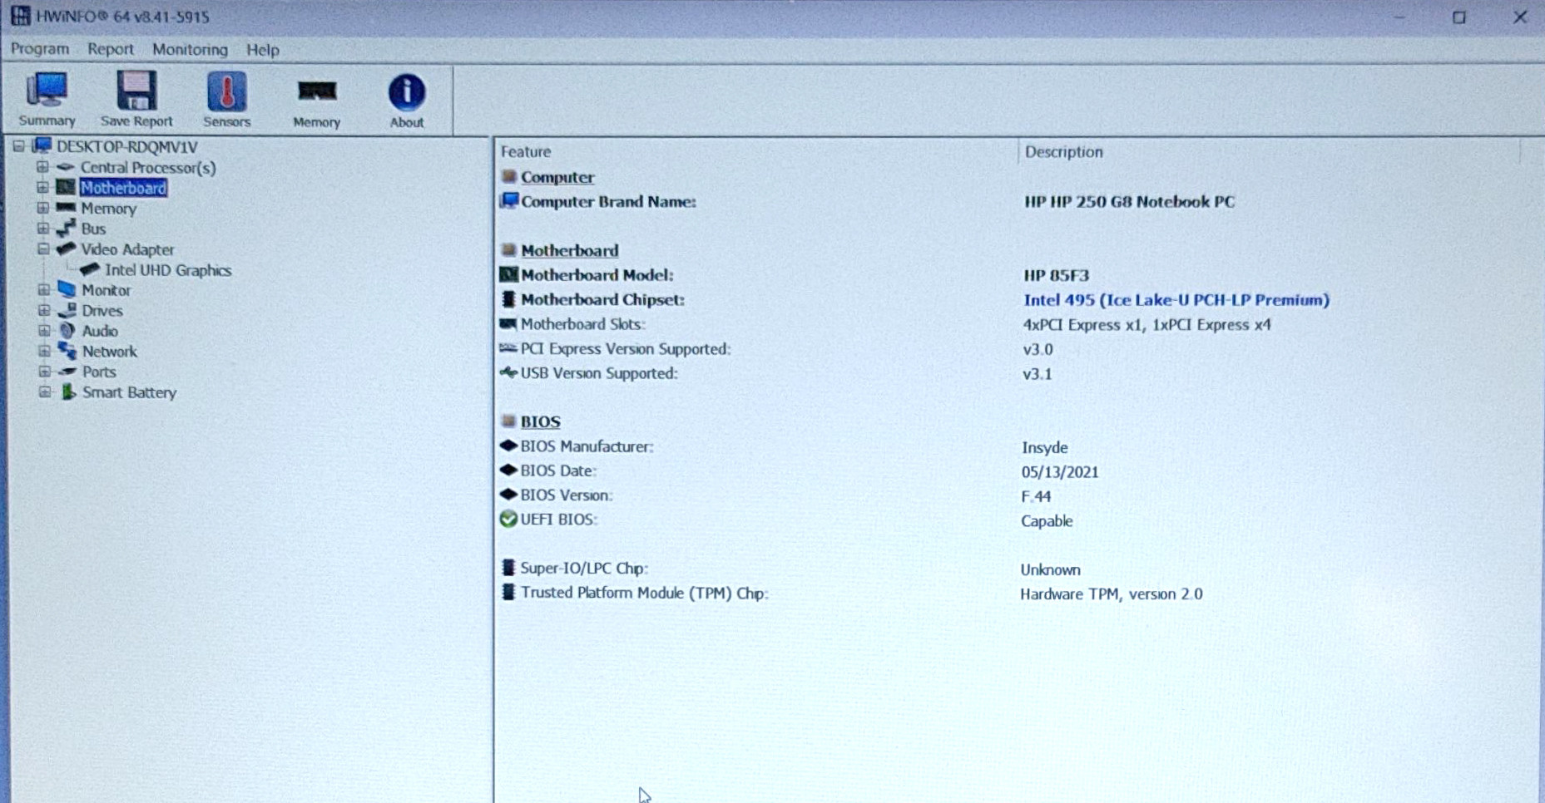Click the Computer Brand Name monitor icon

coord(508,200)
